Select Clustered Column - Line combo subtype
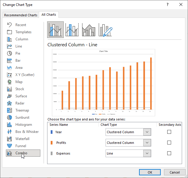 [55, 30]
